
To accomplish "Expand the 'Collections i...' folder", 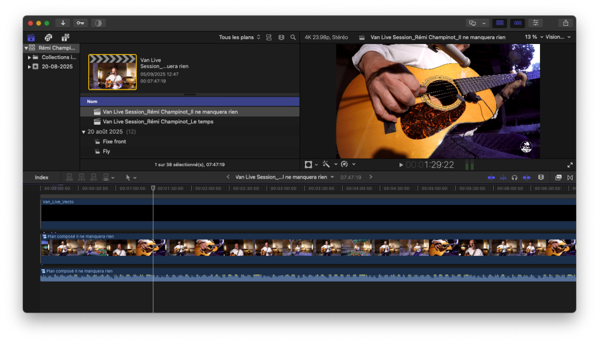I will (x=30, y=57).
